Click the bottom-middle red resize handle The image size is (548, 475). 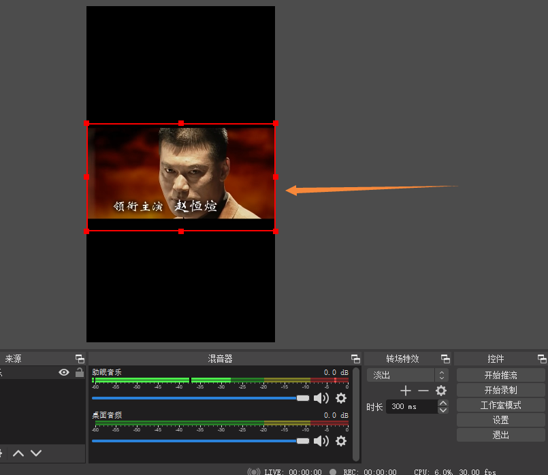click(181, 231)
